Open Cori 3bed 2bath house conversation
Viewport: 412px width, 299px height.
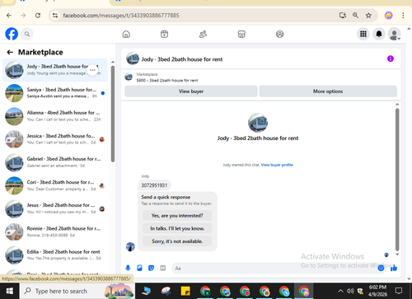[55, 185]
